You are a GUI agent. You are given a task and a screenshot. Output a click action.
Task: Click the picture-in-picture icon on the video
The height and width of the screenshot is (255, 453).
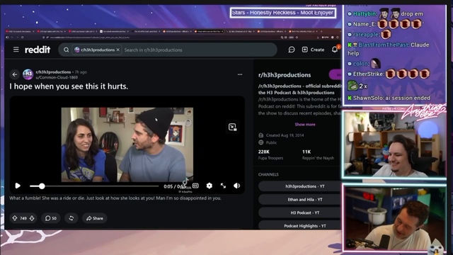click(232, 127)
